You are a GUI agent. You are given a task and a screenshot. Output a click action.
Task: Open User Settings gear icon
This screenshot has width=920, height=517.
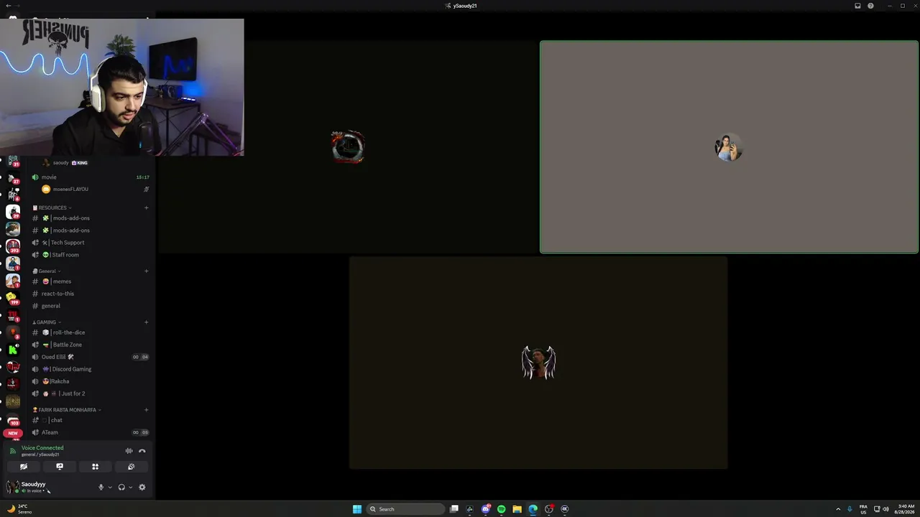[x=142, y=487]
